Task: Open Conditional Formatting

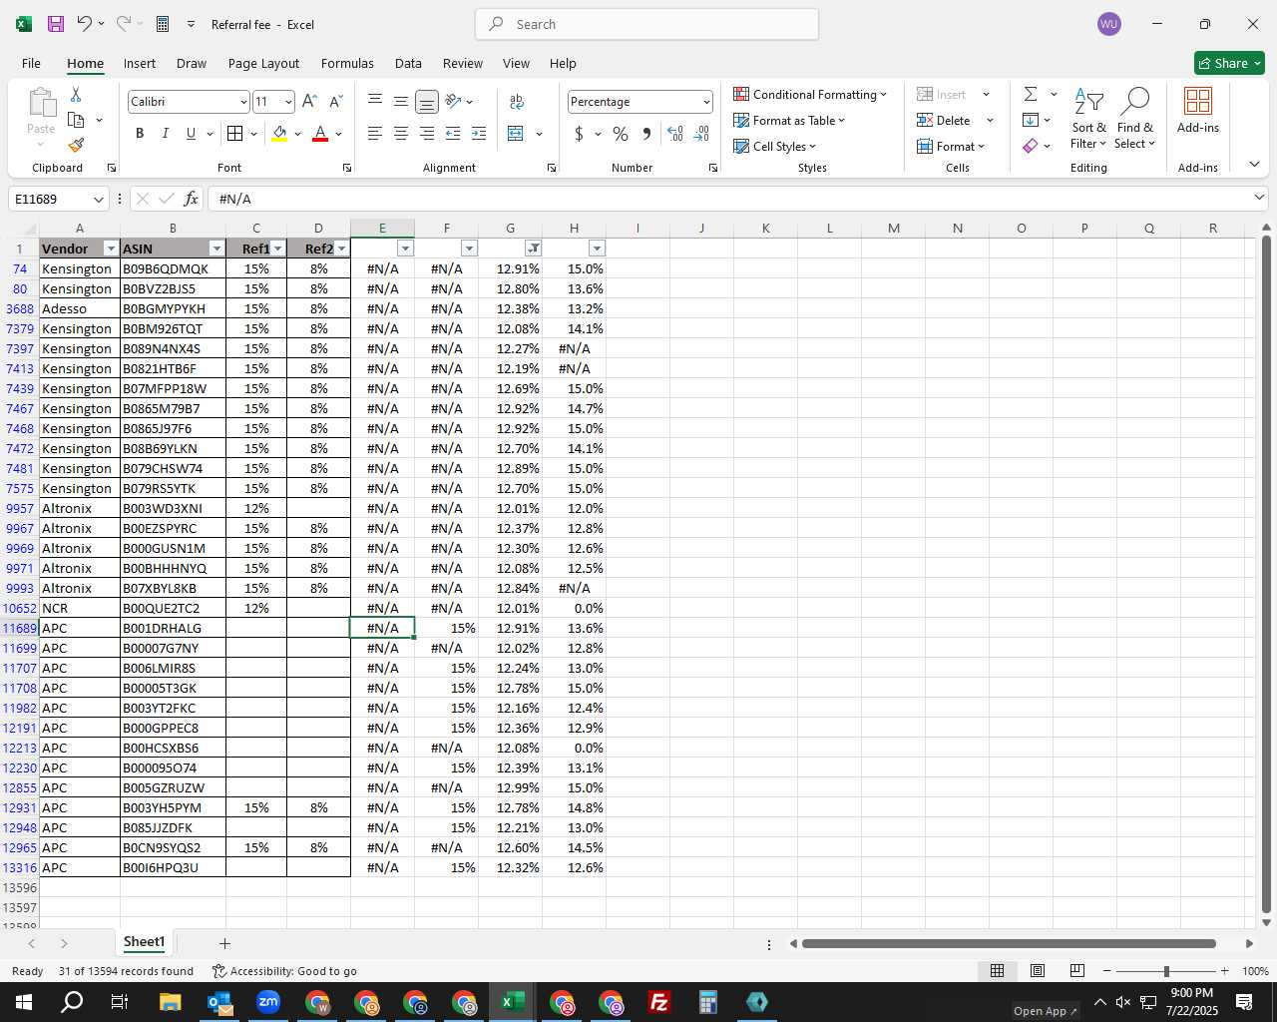Action: coord(810,94)
